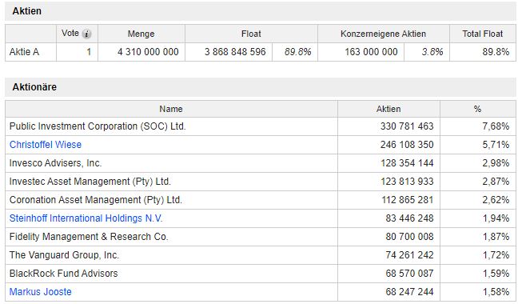Click the percent column header
522x304 pixels.
click(x=477, y=109)
